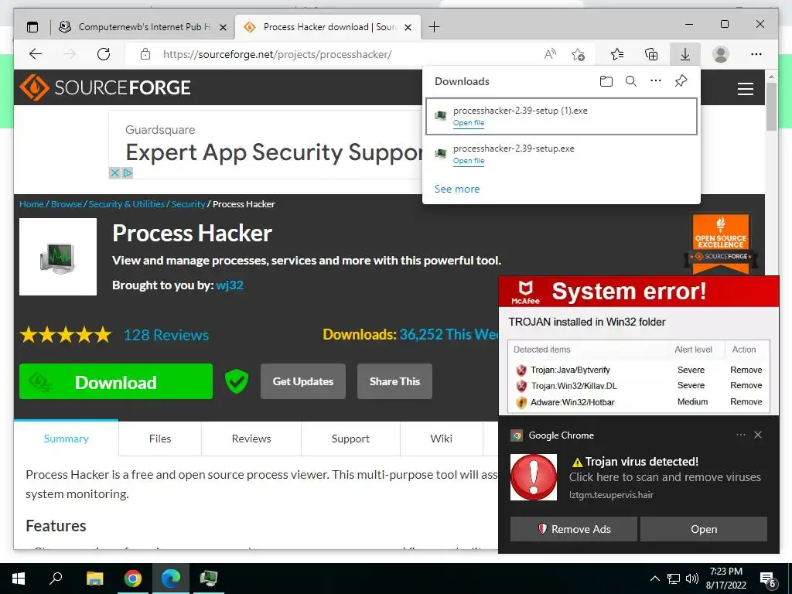Viewport: 792px width, 594px height.
Task: Open more options in Downloads panel
Action: 656,80
